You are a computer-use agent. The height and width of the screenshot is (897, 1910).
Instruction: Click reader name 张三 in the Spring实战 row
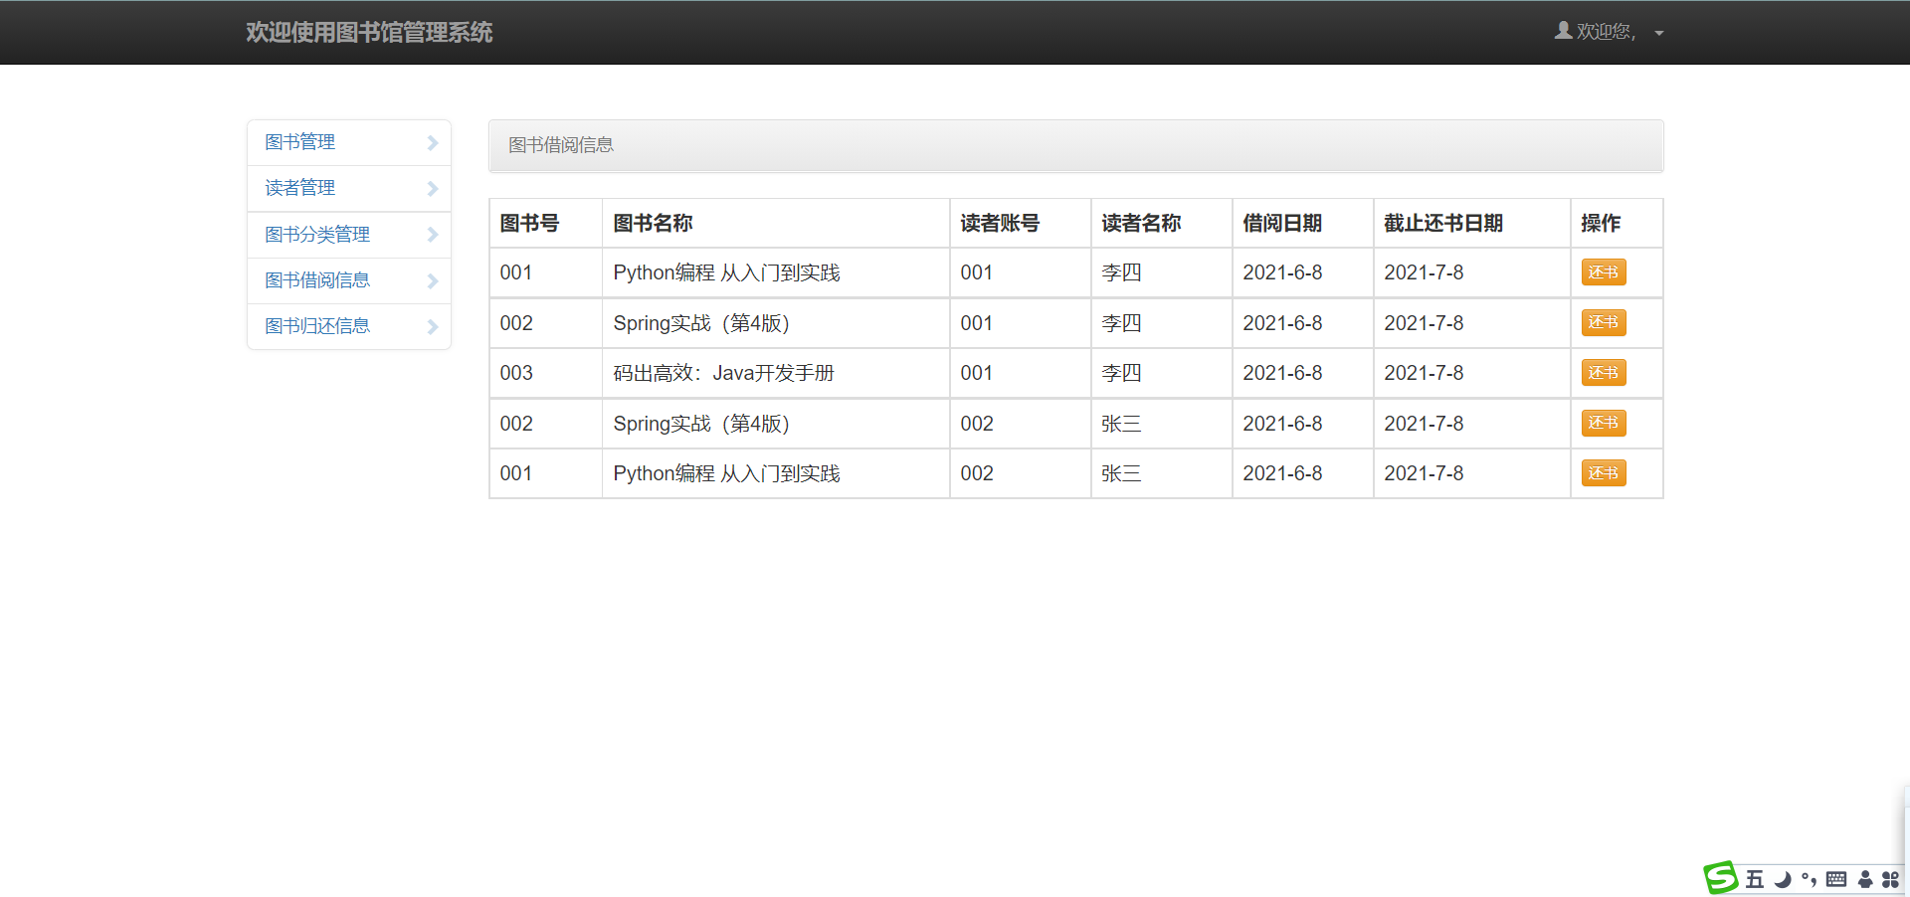tap(1121, 424)
